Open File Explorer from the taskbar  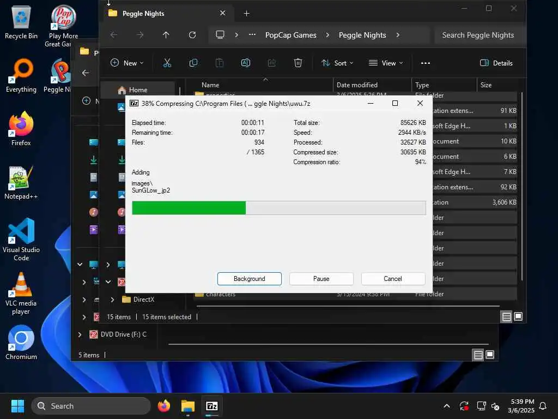pyautogui.click(x=187, y=406)
